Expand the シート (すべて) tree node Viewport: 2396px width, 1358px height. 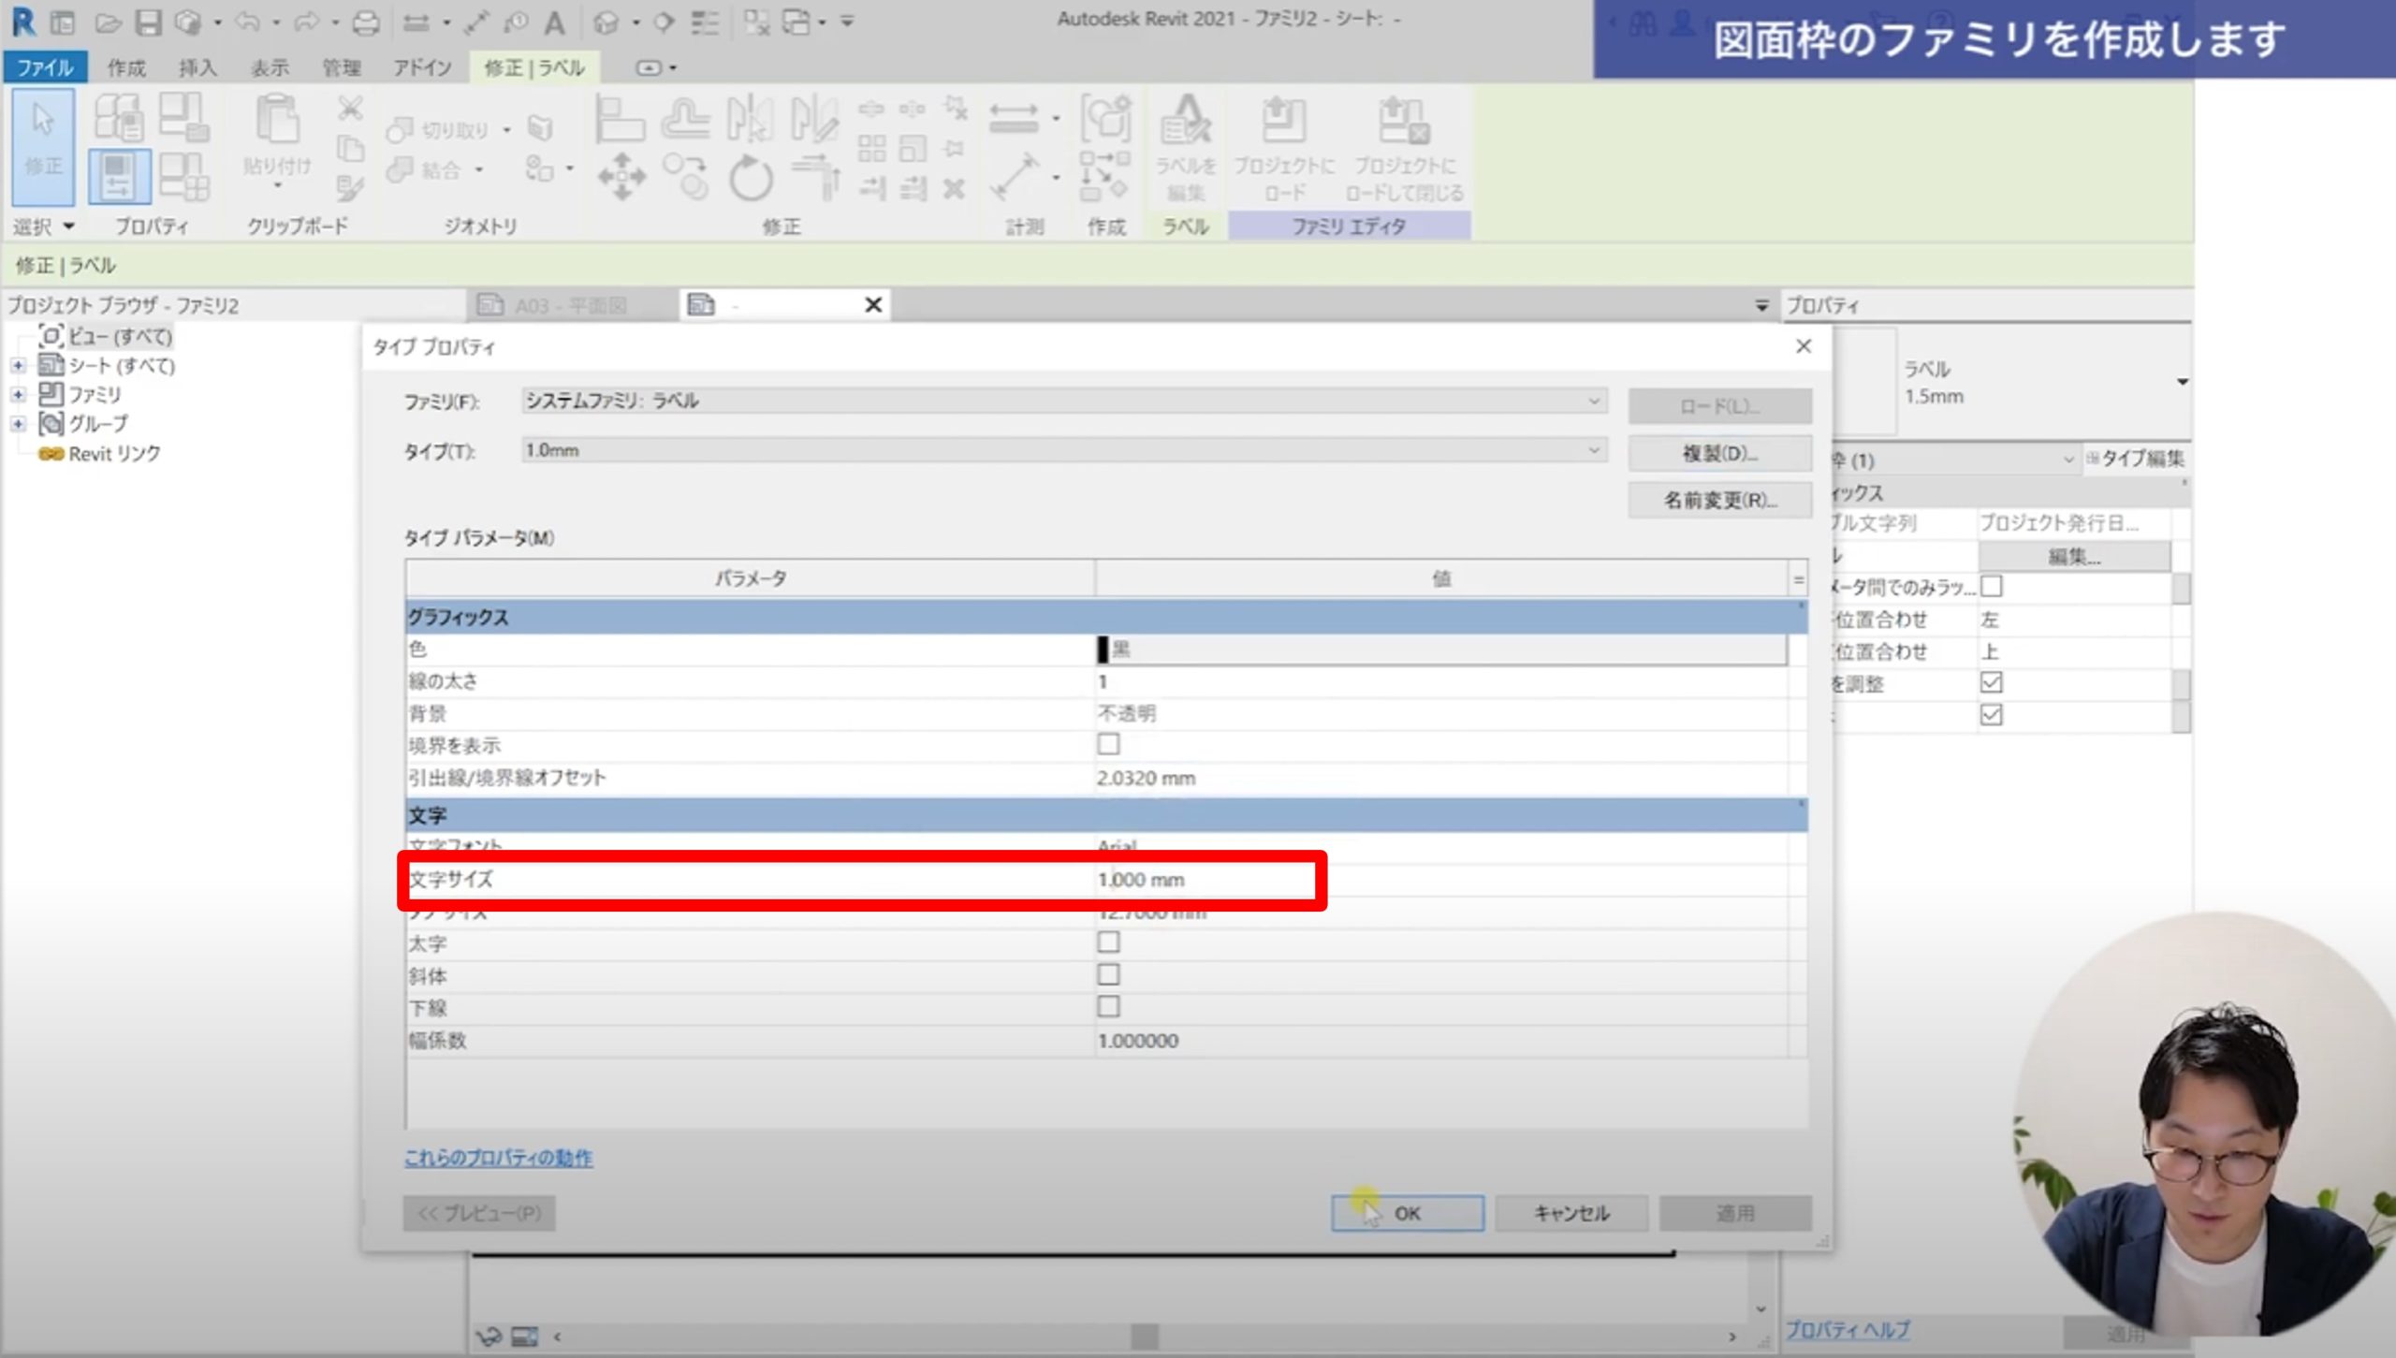(18, 365)
